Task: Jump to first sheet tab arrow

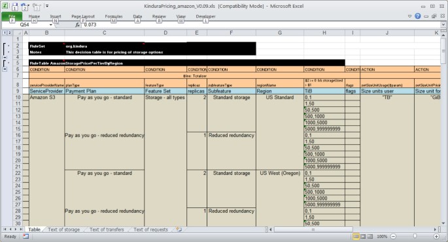Action: pos(5,229)
